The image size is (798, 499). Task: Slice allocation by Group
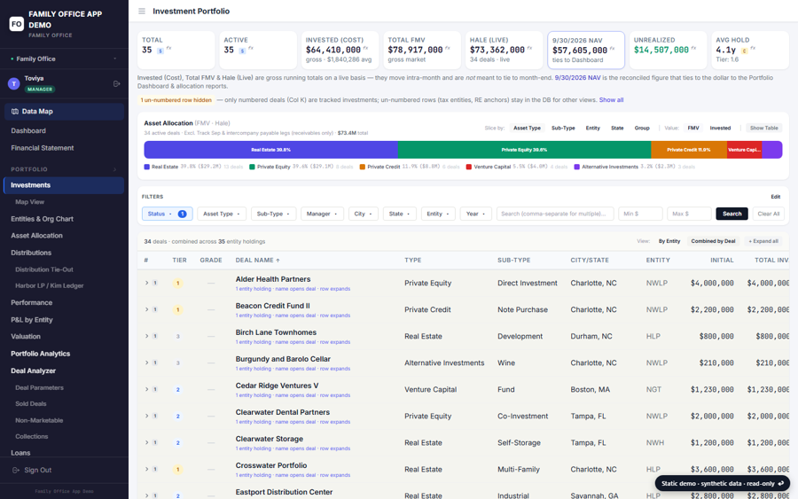click(x=642, y=129)
